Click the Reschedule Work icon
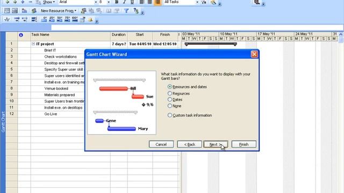Image resolution: width=344 pixels, height=193 pixels. pos(24,19)
